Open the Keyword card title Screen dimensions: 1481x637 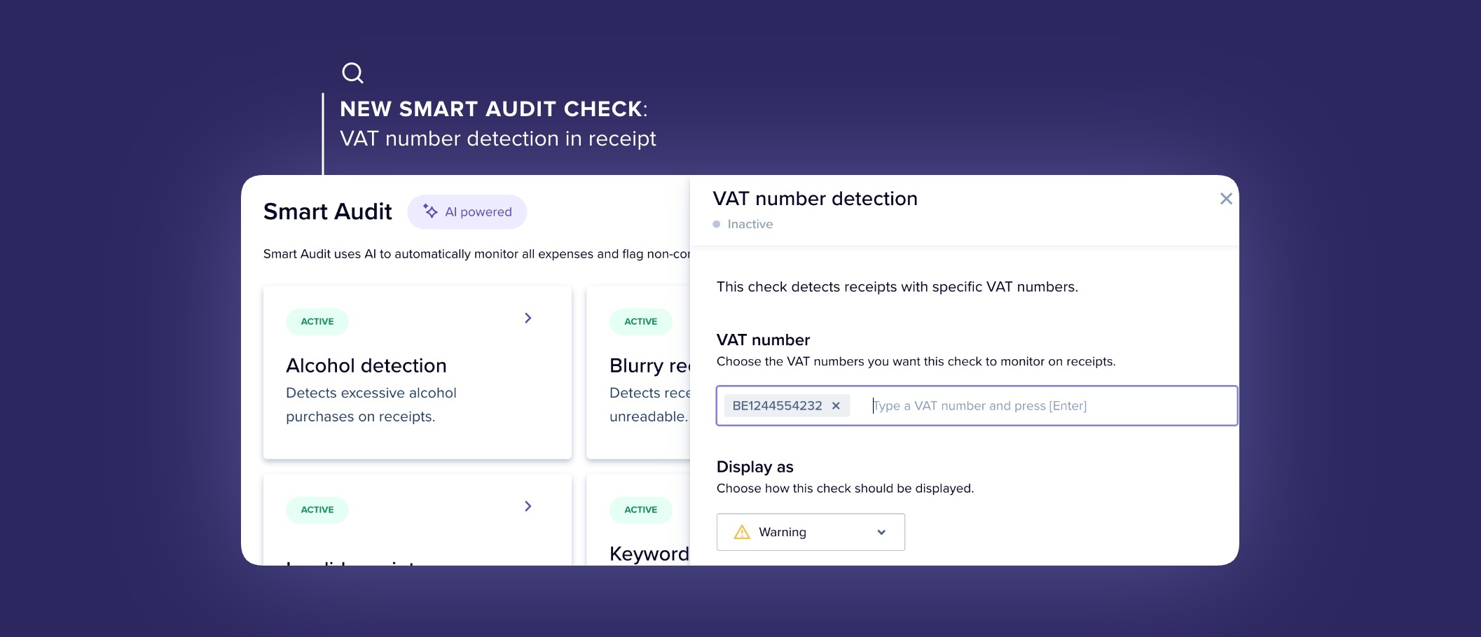tap(649, 554)
